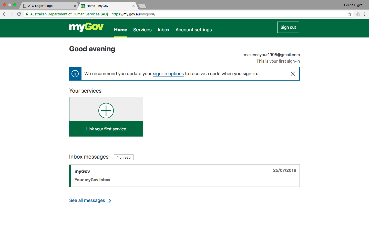Click the browser forward arrow
Viewport: 369px width, 231px height.
pyautogui.click(x=12, y=14)
